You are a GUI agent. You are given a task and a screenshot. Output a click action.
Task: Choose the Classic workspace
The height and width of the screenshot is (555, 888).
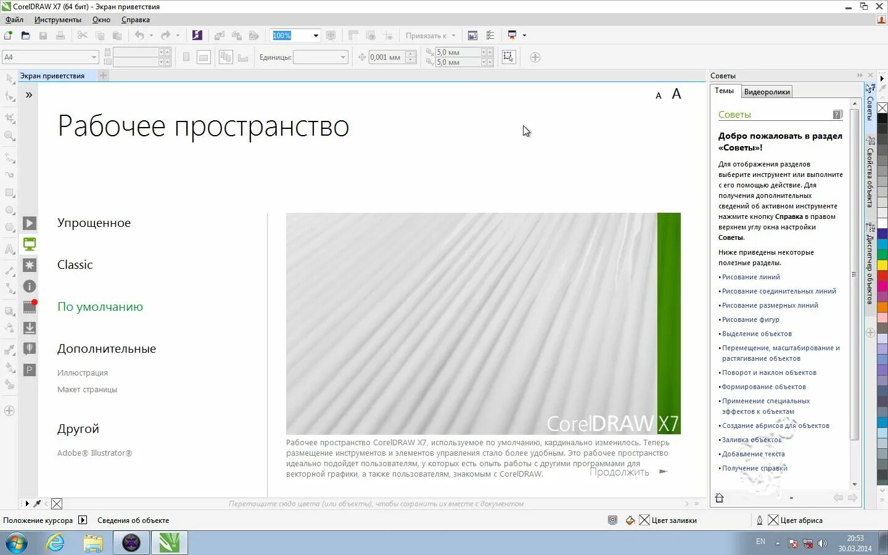click(75, 265)
